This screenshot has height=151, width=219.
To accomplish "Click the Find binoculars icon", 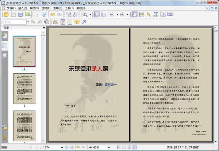I will (x=155, y=15).
